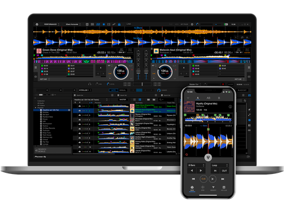
Task: Click the headphones cue icon below decks
Action: [89, 84]
